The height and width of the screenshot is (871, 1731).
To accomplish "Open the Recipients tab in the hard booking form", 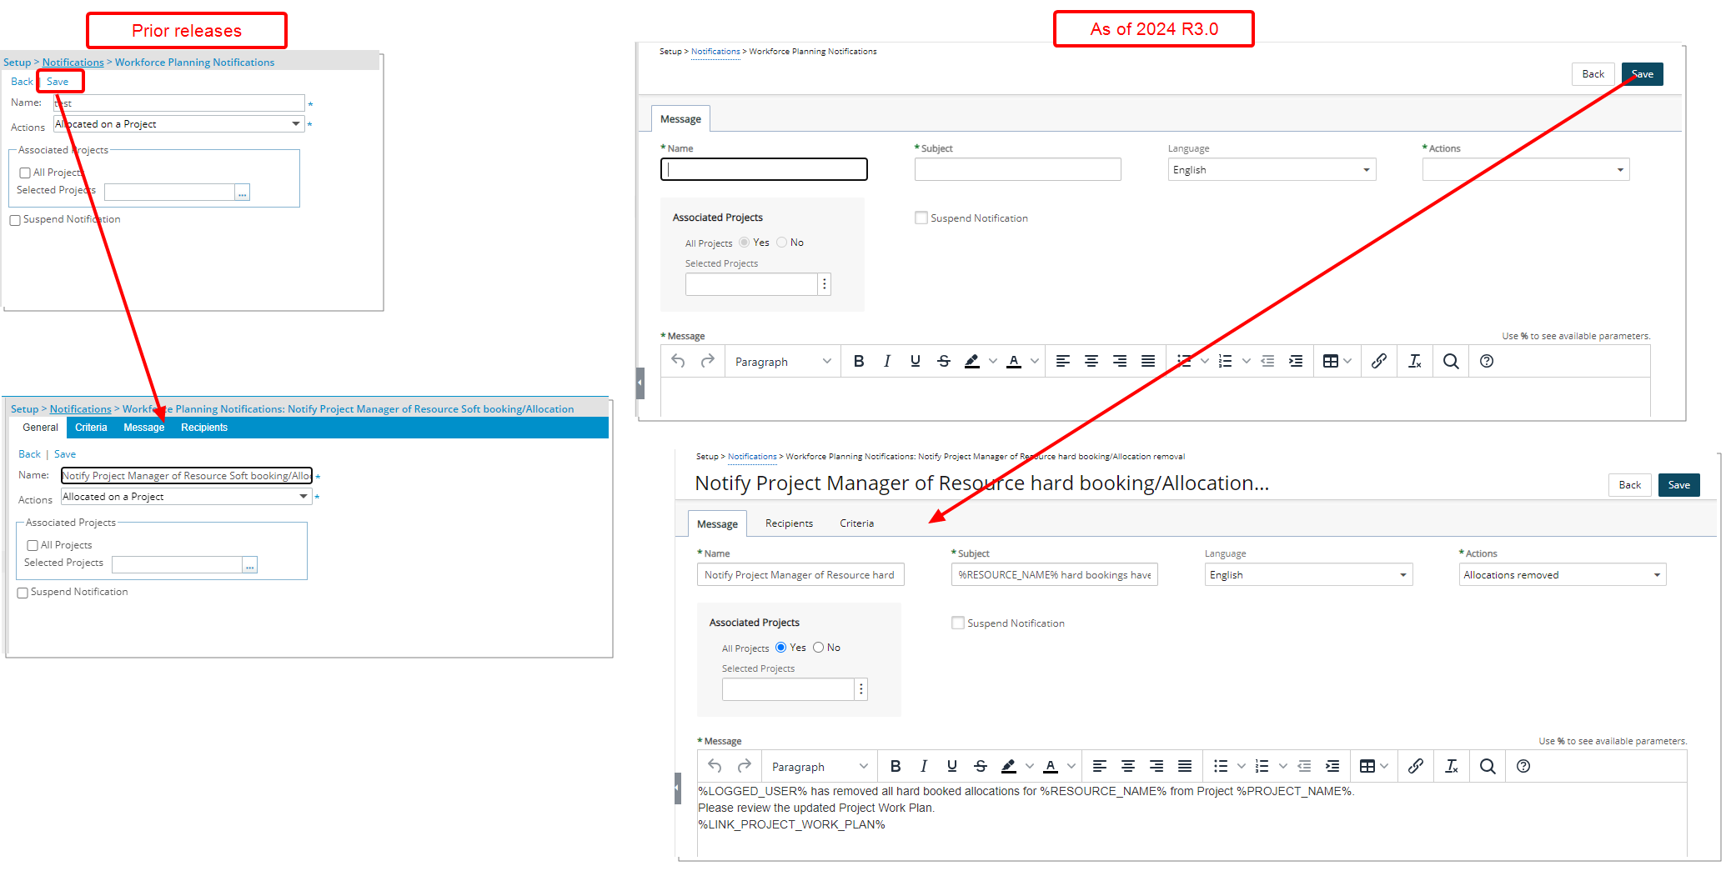I will click(x=789, y=523).
